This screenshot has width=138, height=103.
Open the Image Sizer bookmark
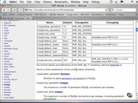click(72, 15)
